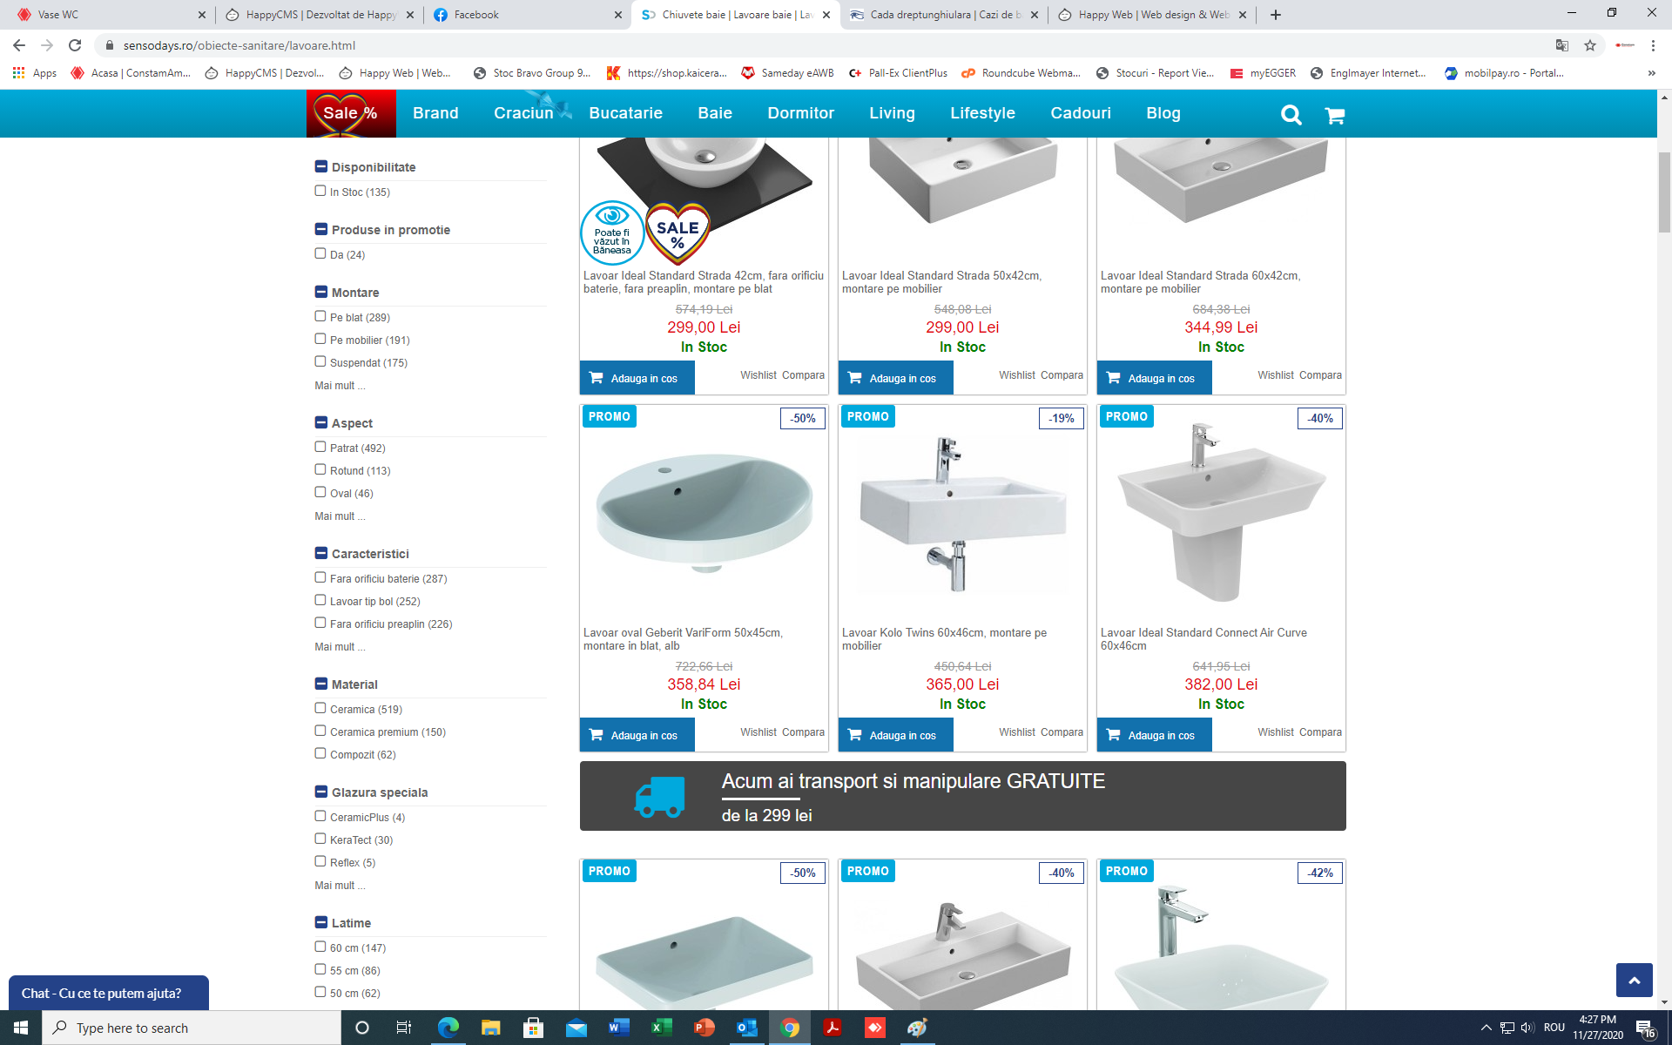Viewport: 1672px width, 1045px height.
Task: Bookmark this page with the star icon
Action: tap(1590, 45)
